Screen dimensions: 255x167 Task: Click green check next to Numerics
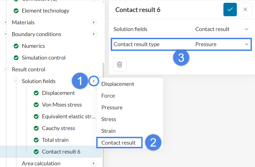pyautogui.click(x=16, y=46)
